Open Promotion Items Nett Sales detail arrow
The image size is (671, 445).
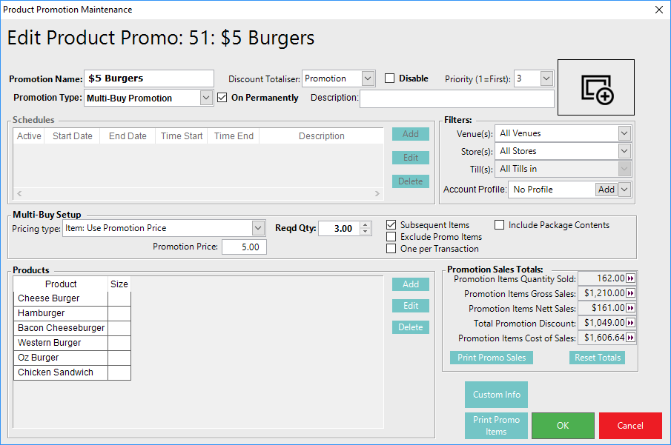pos(631,308)
